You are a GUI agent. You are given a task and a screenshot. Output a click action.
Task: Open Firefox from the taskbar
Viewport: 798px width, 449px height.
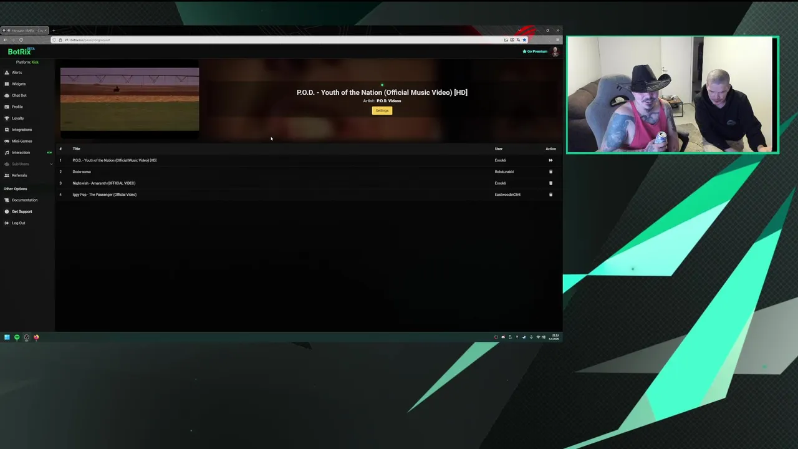pos(36,337)
